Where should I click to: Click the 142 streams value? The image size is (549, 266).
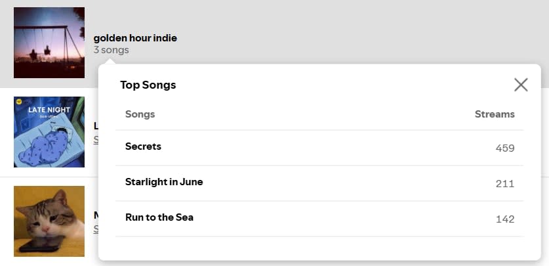click(x=505, y=219)
